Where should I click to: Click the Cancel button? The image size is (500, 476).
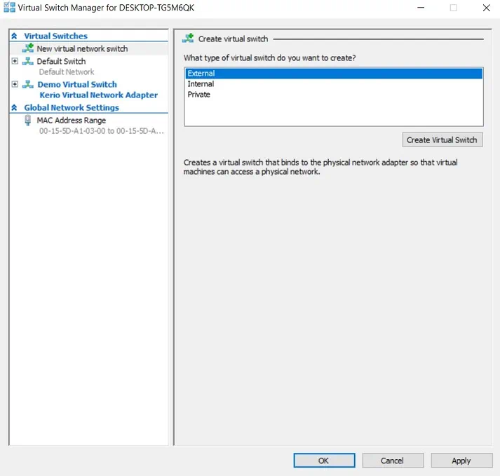pyautogui.click(x=392, y=461)
